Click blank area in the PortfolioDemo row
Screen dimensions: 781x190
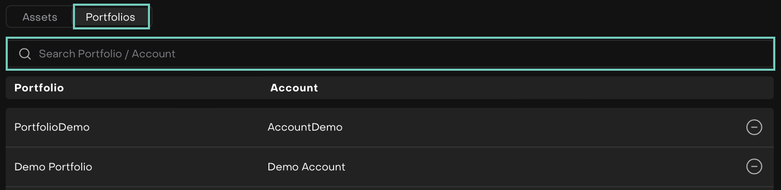(543, 127)
